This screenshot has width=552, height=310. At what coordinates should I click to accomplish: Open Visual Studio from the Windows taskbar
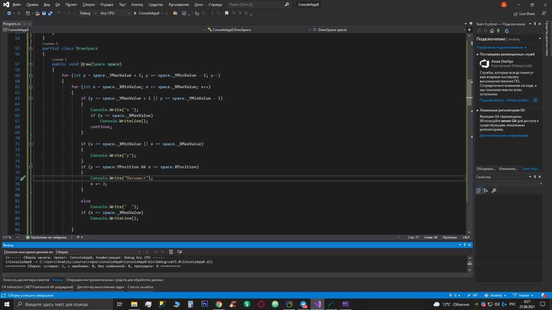[x=317, y=304]
